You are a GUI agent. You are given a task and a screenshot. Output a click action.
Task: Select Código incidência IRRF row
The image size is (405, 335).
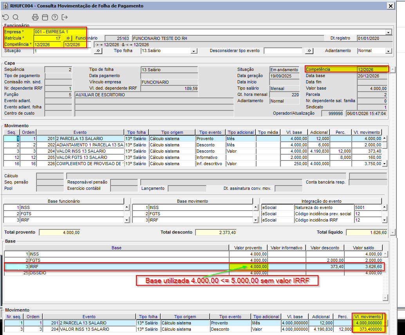click(322, 220)
